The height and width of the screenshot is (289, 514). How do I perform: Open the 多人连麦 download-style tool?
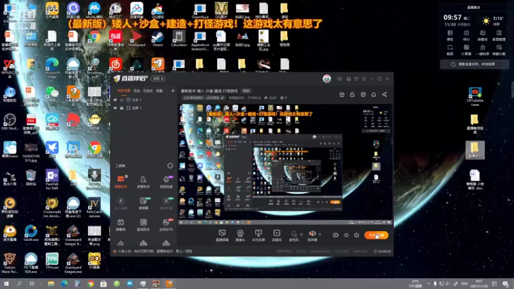pos(121,203)
